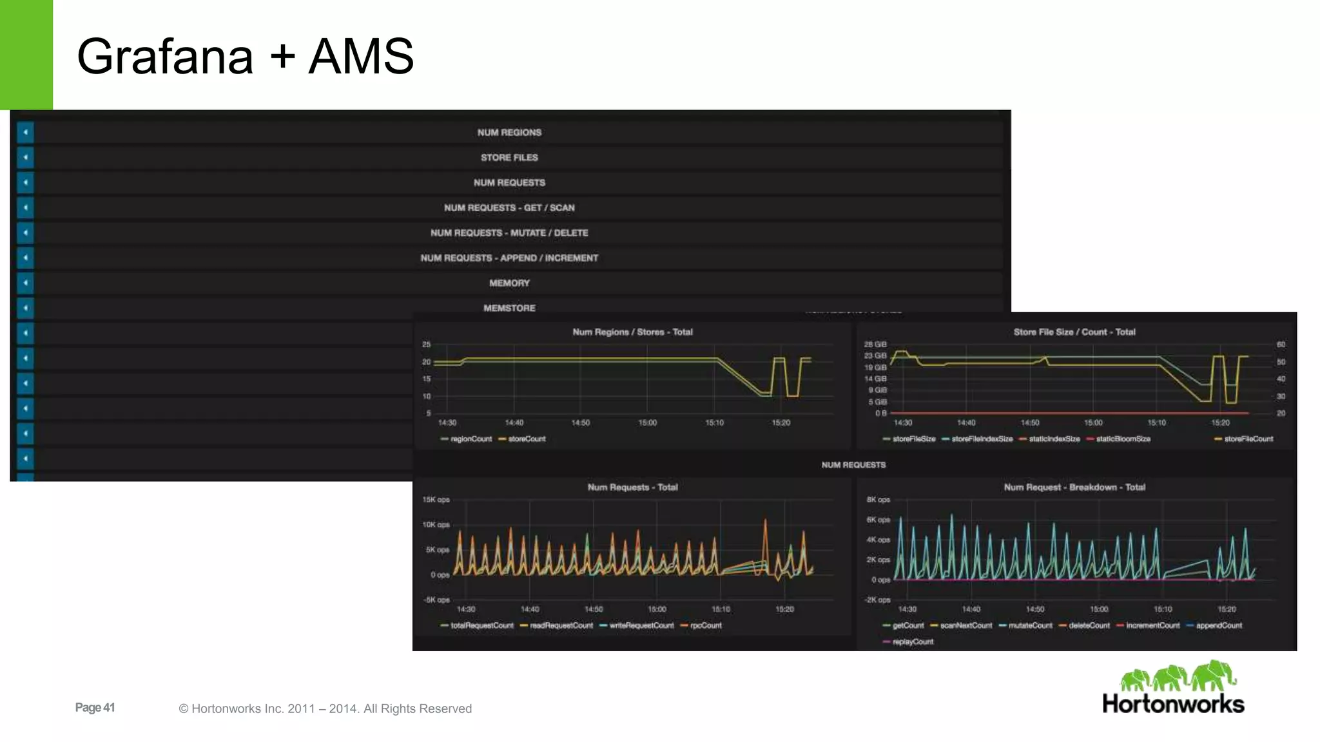This screenshot has height=742, width=1320.
Task: Toggle the replayCount legend series
Action: pos(908,641)
